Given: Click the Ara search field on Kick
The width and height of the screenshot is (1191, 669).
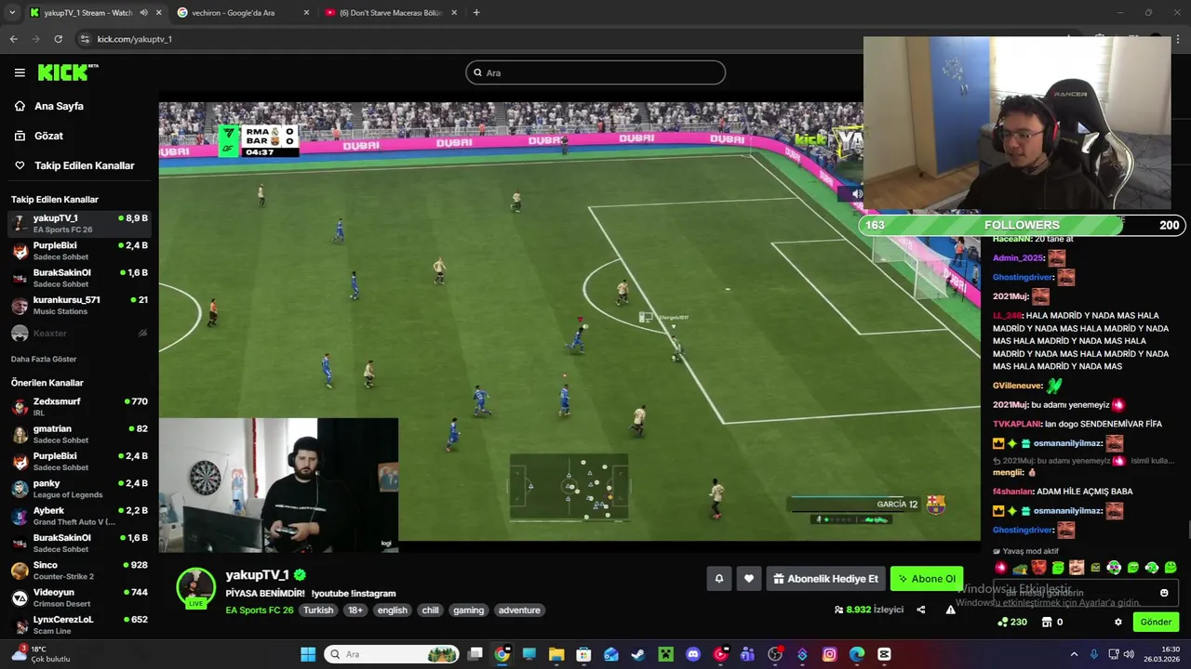Looking at the screenshot, I should pyautogui.click(x=595, y=72).
